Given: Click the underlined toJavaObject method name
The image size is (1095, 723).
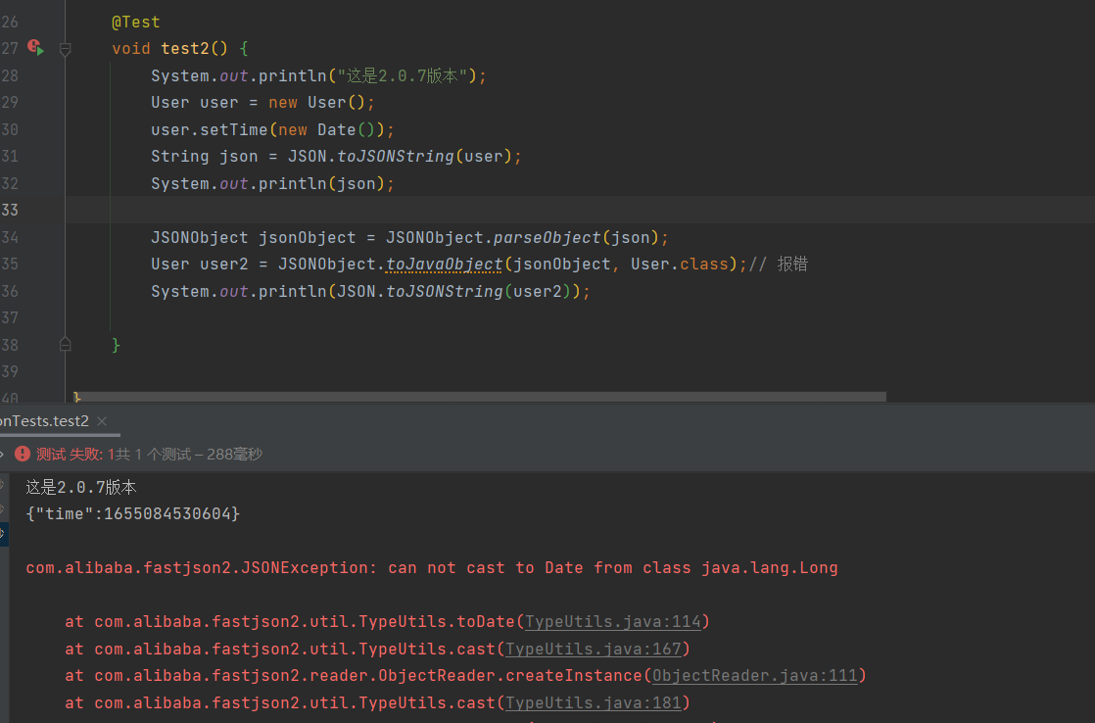Looking at the screenshot, I should pos(443,264).
